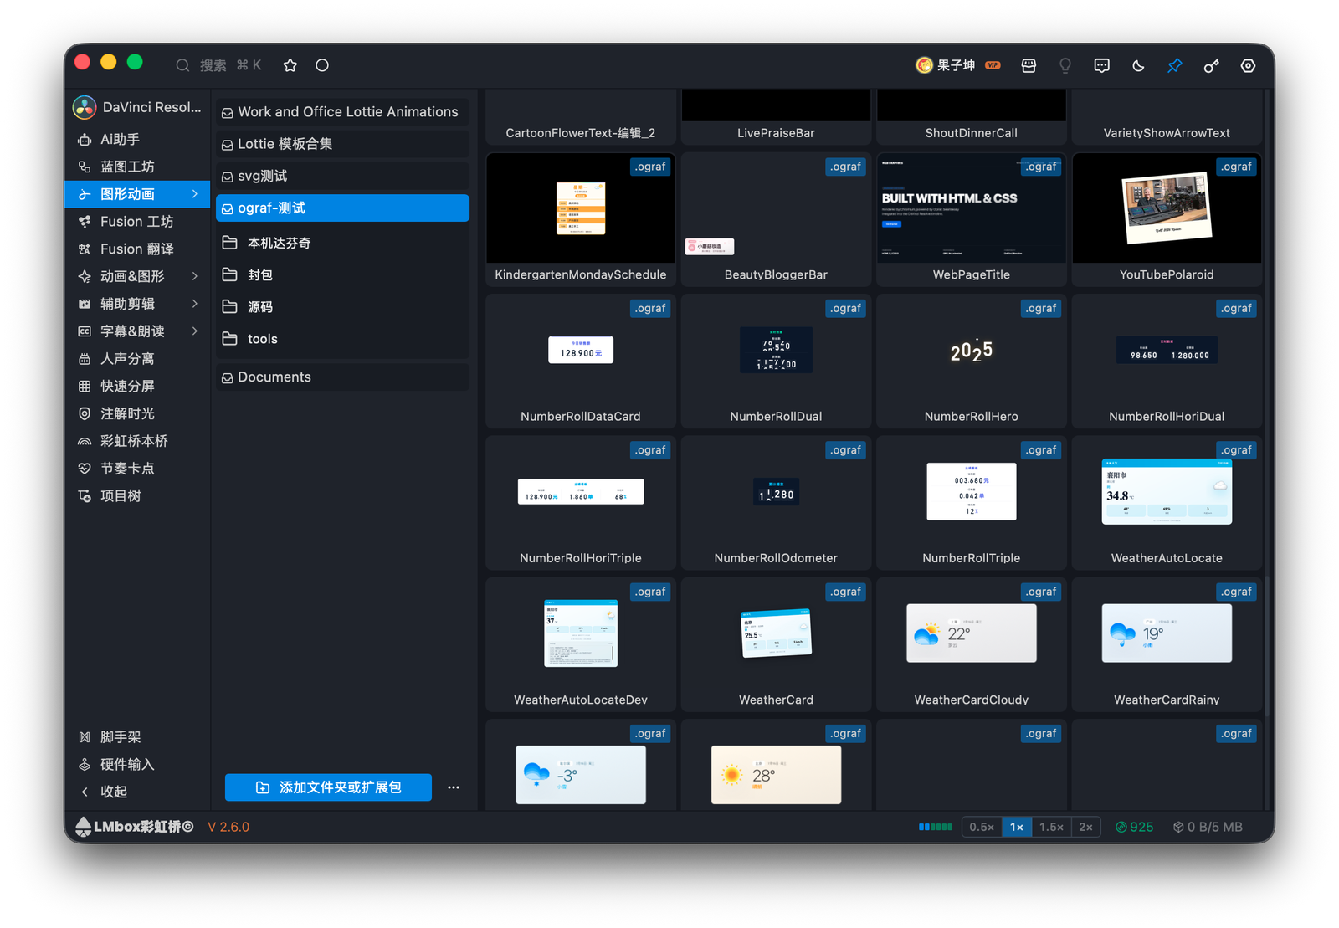
Task: Click the lightbulb tips icon
Action: coord(1065,65)
